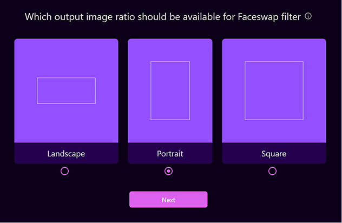Click the portrait rectangle outline icon

pos(170,90)
